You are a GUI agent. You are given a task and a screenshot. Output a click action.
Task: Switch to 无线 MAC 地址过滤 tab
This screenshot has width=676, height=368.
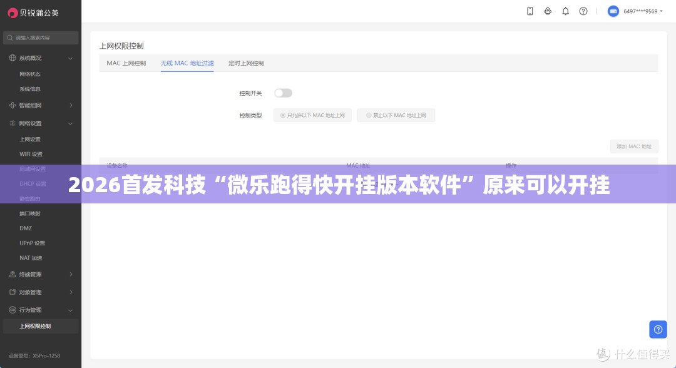point(187,63)
